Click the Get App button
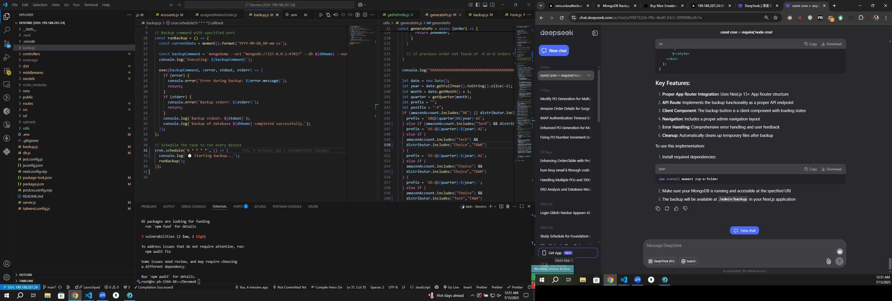This screenshot has height=301, width=892. tap(568, 253)
